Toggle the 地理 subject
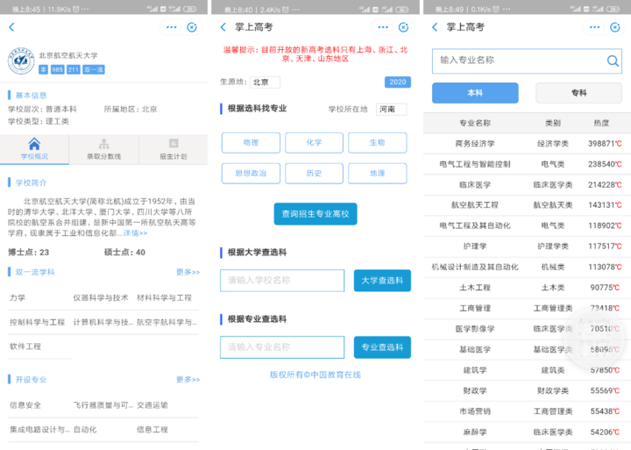 [377, 173]
